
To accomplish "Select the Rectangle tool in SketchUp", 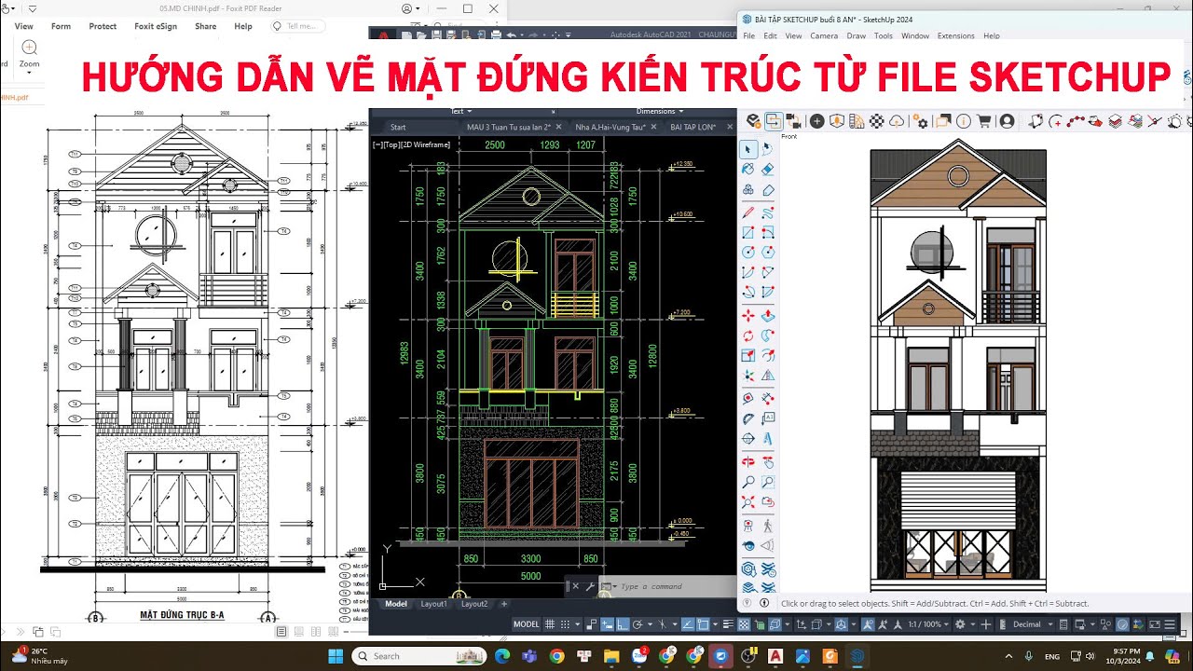I will [748, 232].
